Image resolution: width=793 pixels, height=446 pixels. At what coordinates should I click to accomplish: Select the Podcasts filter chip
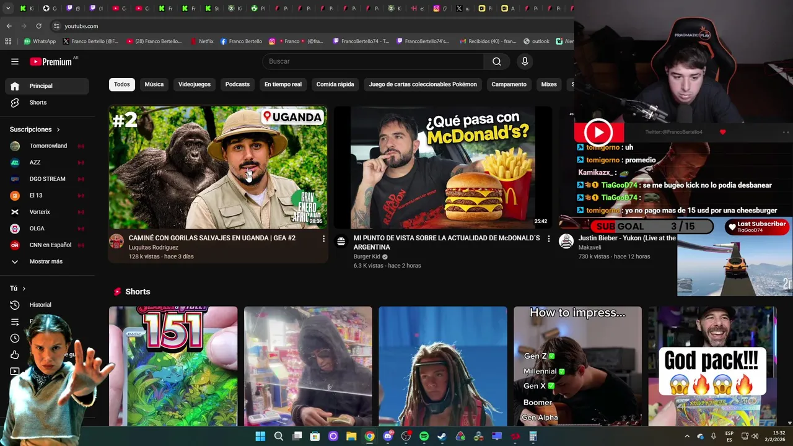point(237,84)
